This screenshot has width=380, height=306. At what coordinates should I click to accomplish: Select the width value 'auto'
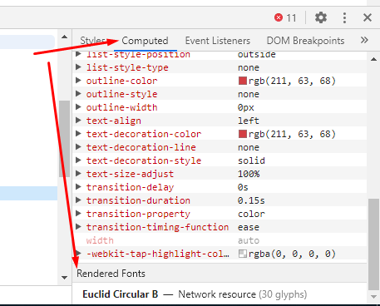249,240
